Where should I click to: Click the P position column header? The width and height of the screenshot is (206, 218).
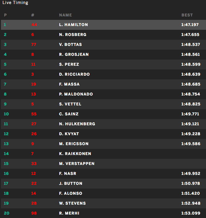click(x=5, y=15)
